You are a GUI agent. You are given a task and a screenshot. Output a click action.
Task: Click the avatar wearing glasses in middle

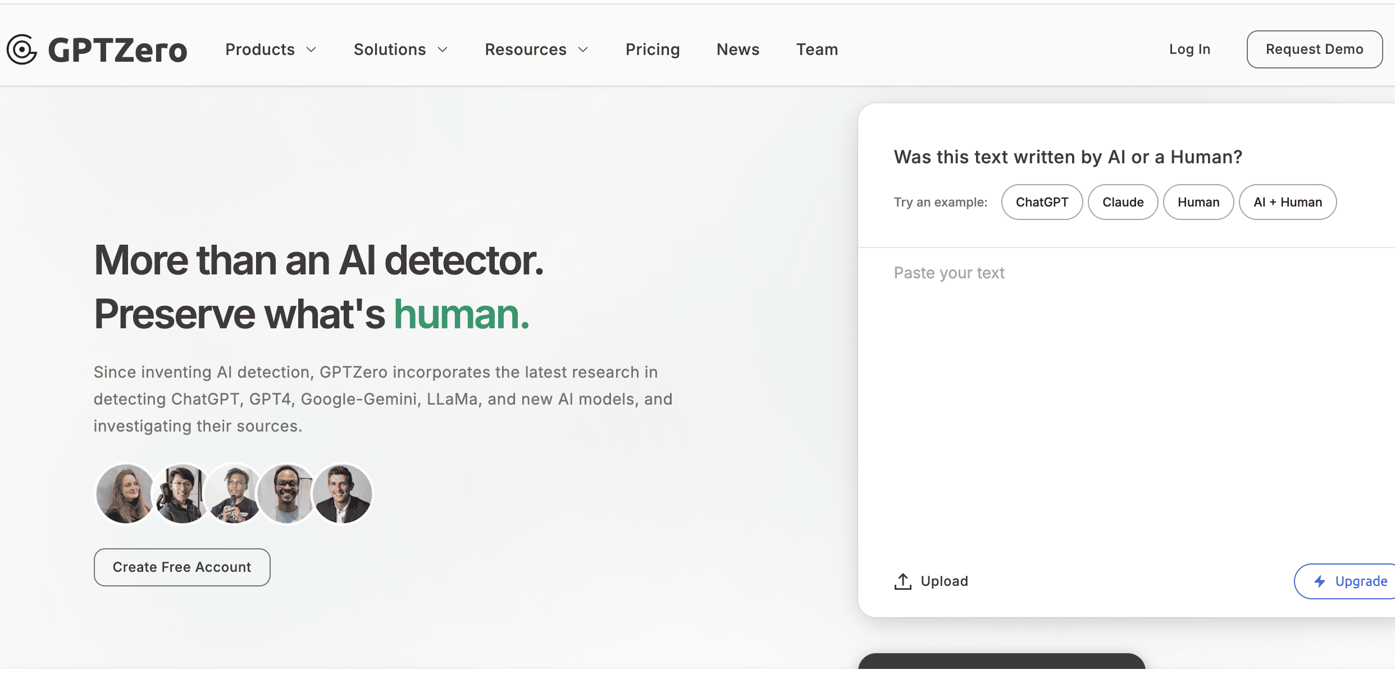(x=287, y=494)
